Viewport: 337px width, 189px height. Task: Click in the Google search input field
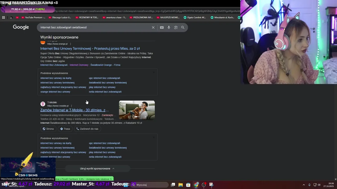[x=95, y=28]
